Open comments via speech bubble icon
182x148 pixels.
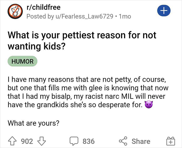click(x=74, y=141)
